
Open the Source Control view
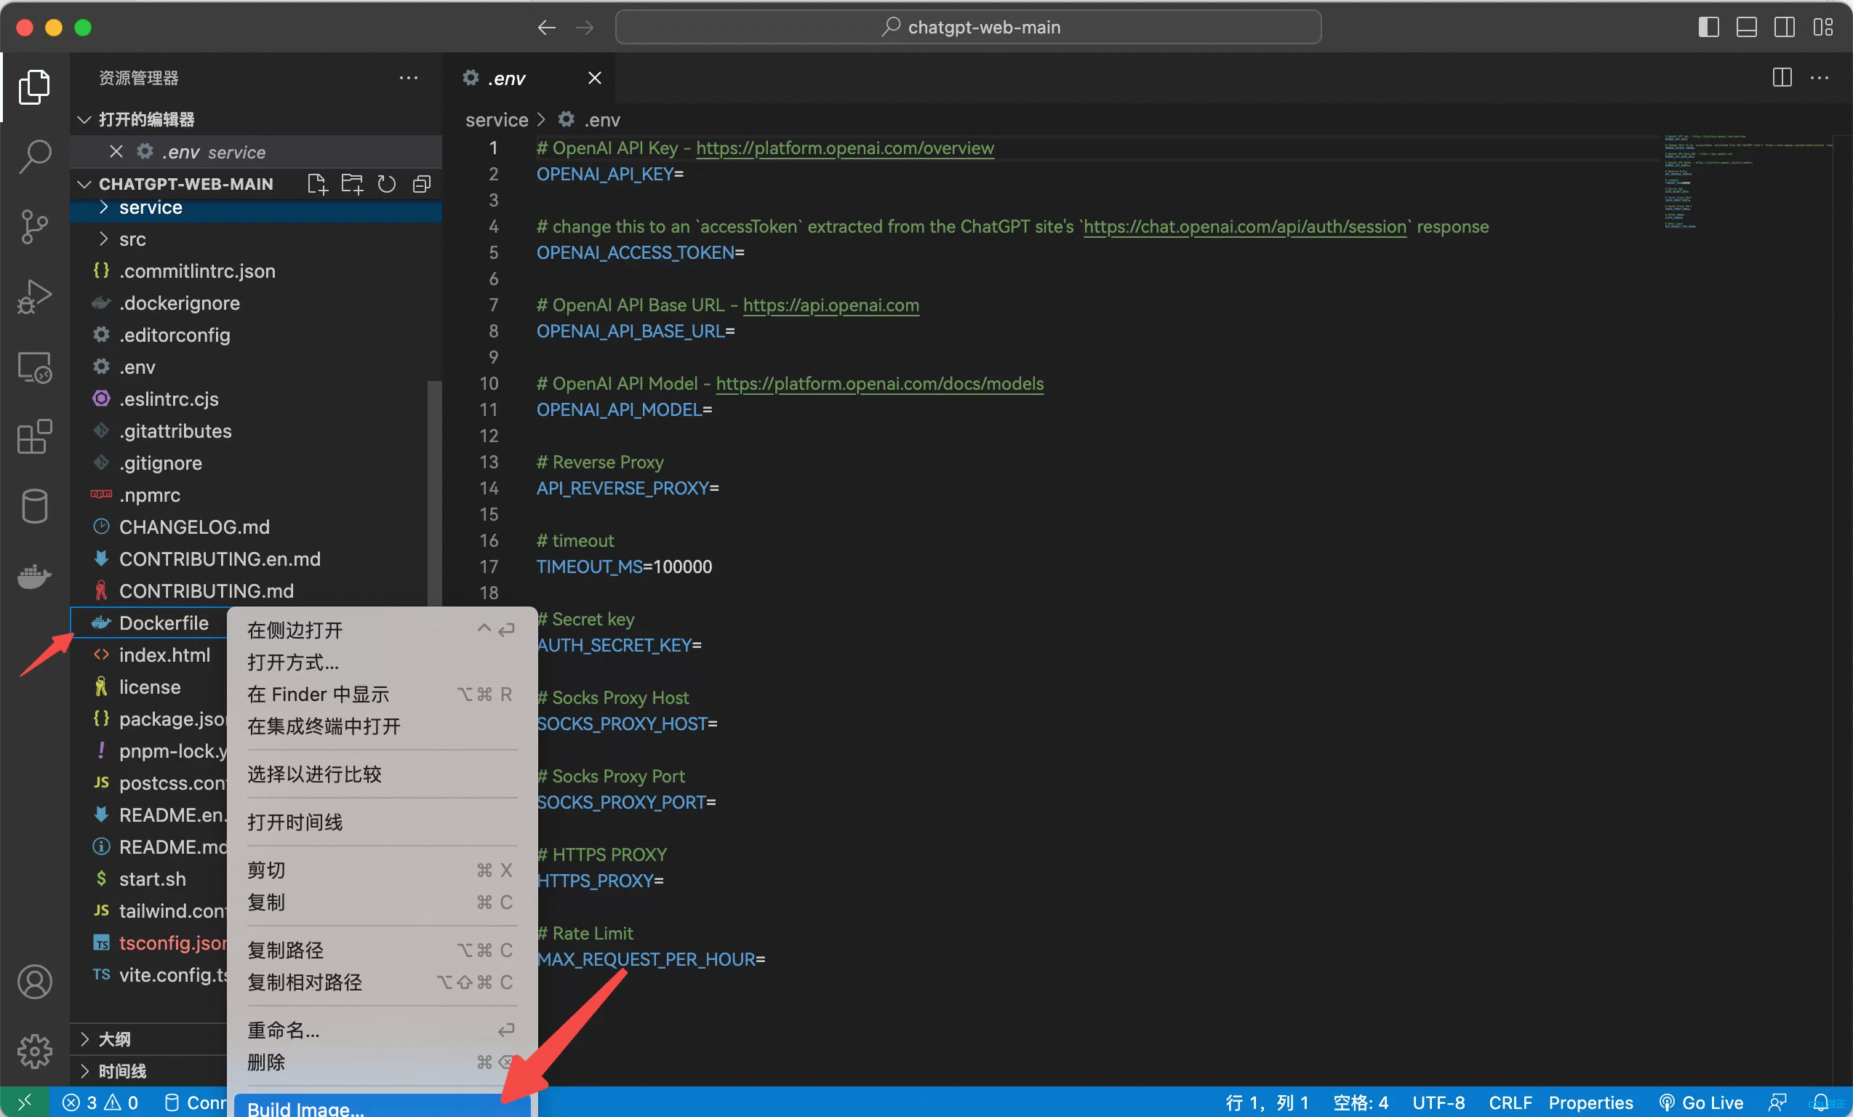[x=35, y=225]
